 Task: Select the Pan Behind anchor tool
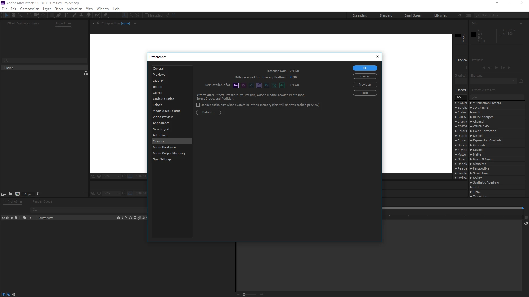point(43,15)
